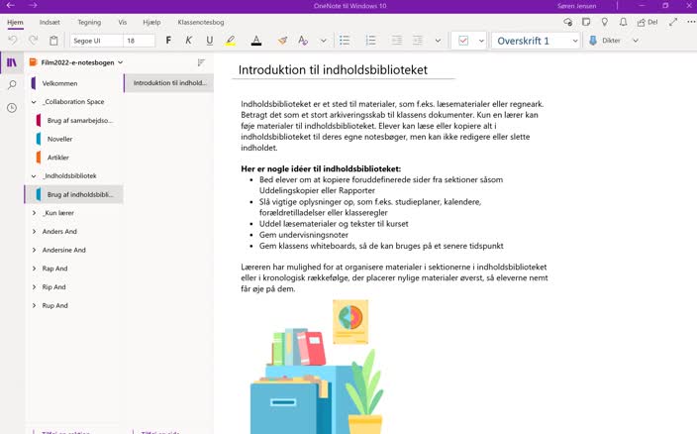Expand the Rap And section group
This screenshot has height=434, width=697.
click(34, 269)
